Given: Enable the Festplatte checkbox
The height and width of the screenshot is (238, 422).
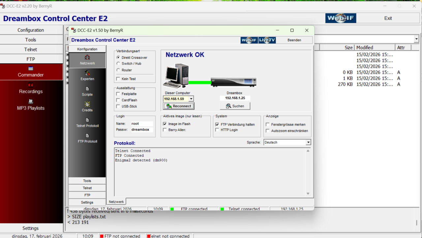Looking at the screenshot, I should click(118, 94).
